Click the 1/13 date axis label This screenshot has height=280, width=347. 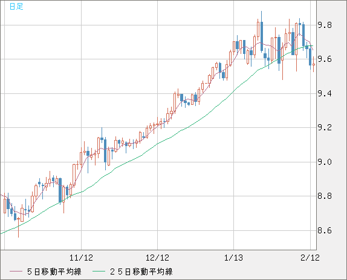click(233, 258)
